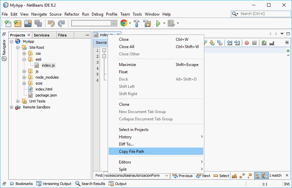Run the project with the green arrow
The image size is (292, 188).
click(x=158, y=23)
